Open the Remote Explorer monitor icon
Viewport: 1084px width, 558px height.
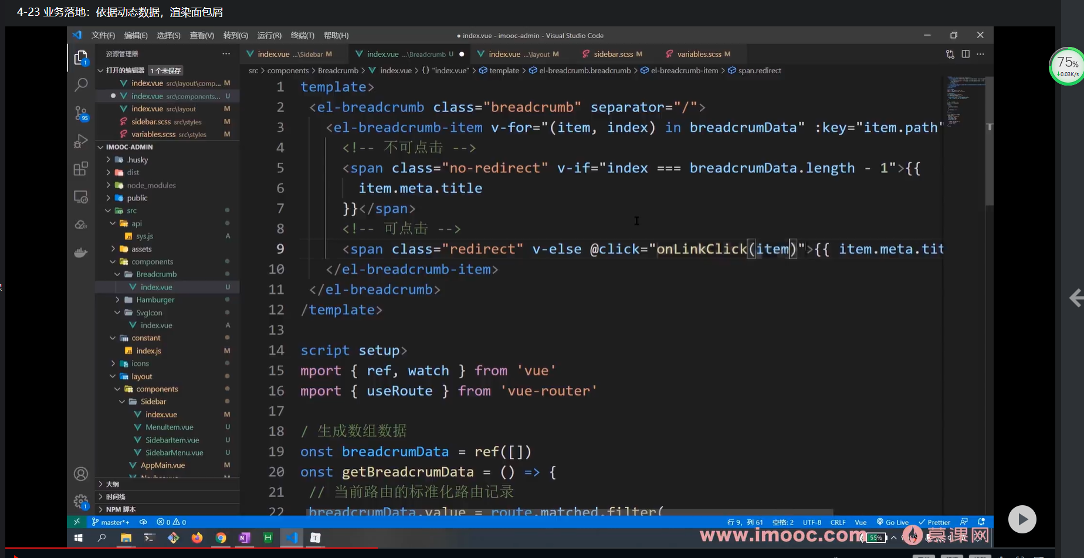click(81, 197)
